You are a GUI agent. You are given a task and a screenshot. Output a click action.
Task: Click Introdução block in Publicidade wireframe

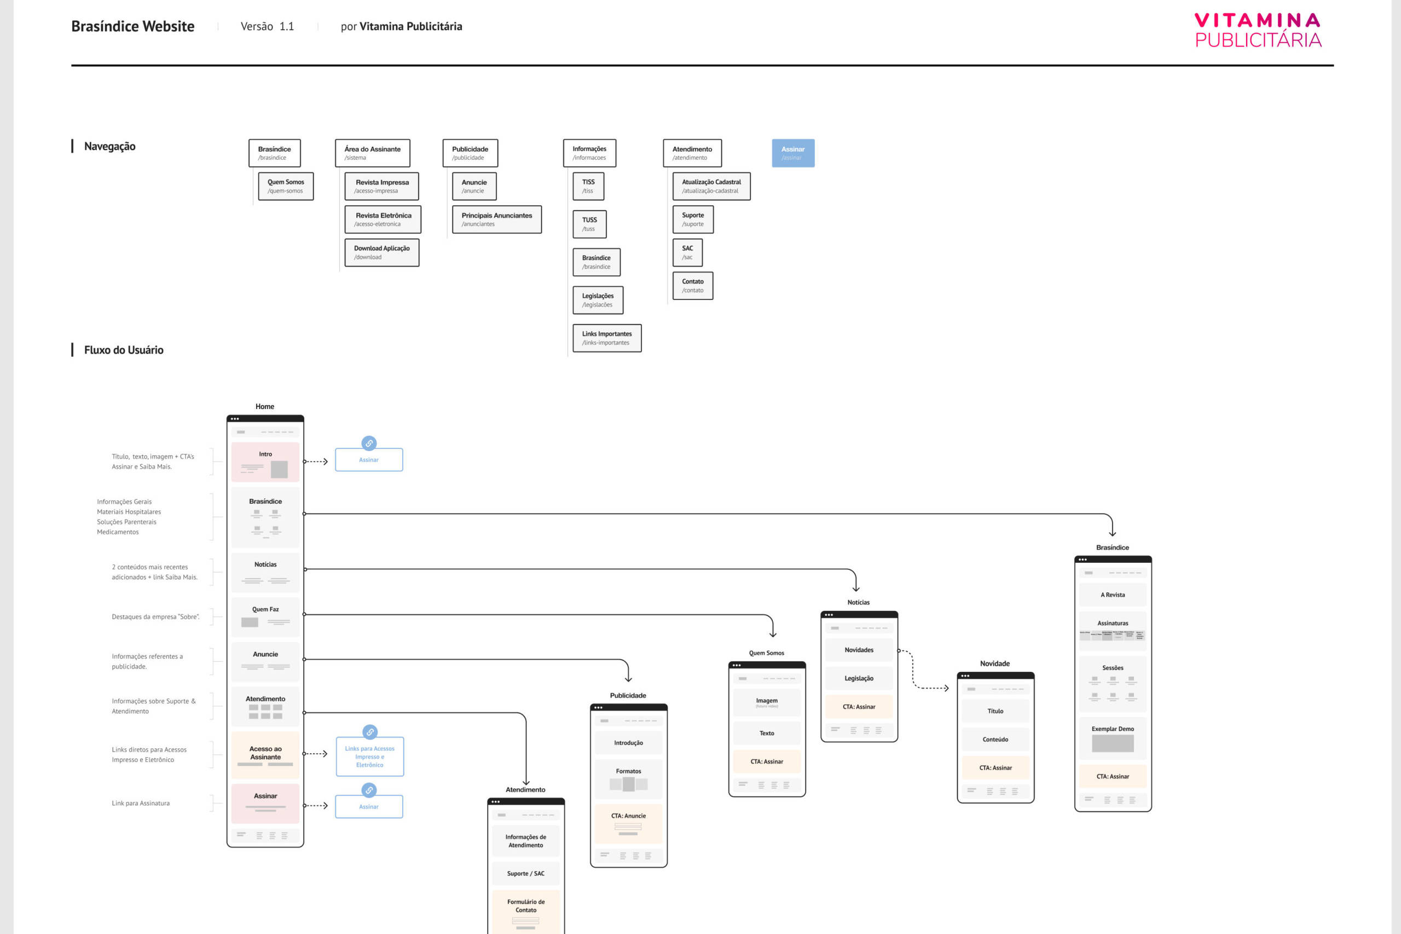point(629,743)
